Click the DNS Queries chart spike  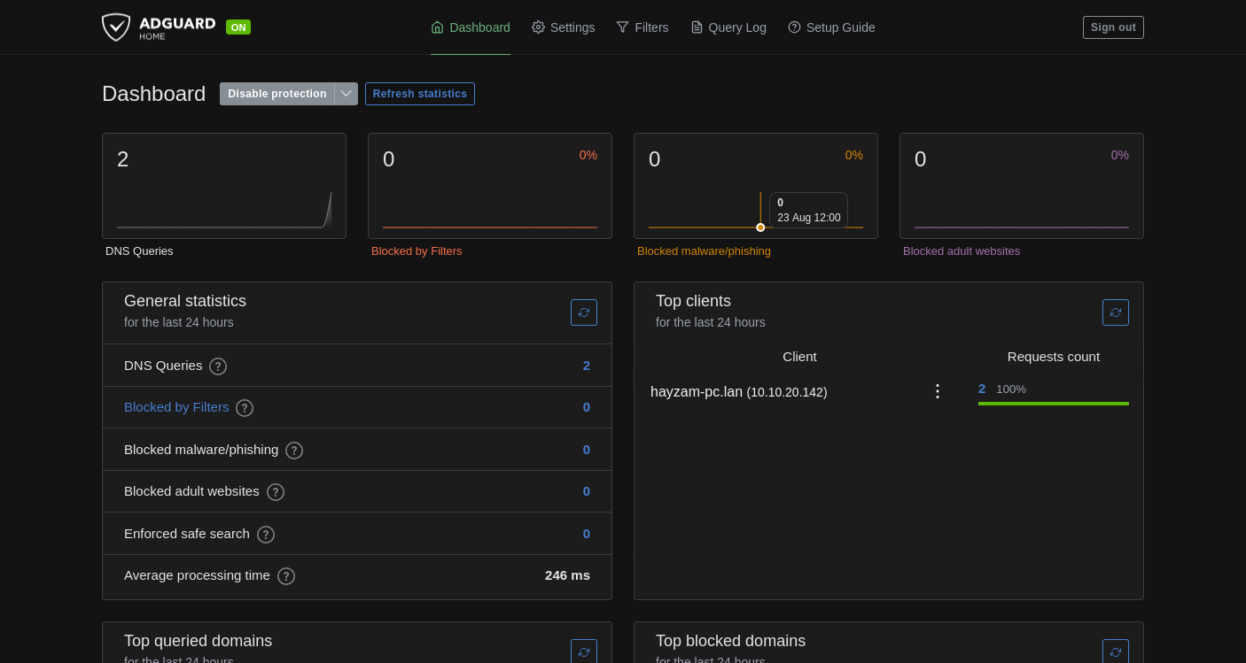[328, 211]
